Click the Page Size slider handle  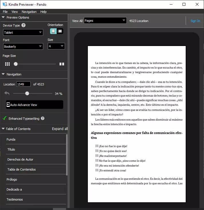tap(16, 64)
